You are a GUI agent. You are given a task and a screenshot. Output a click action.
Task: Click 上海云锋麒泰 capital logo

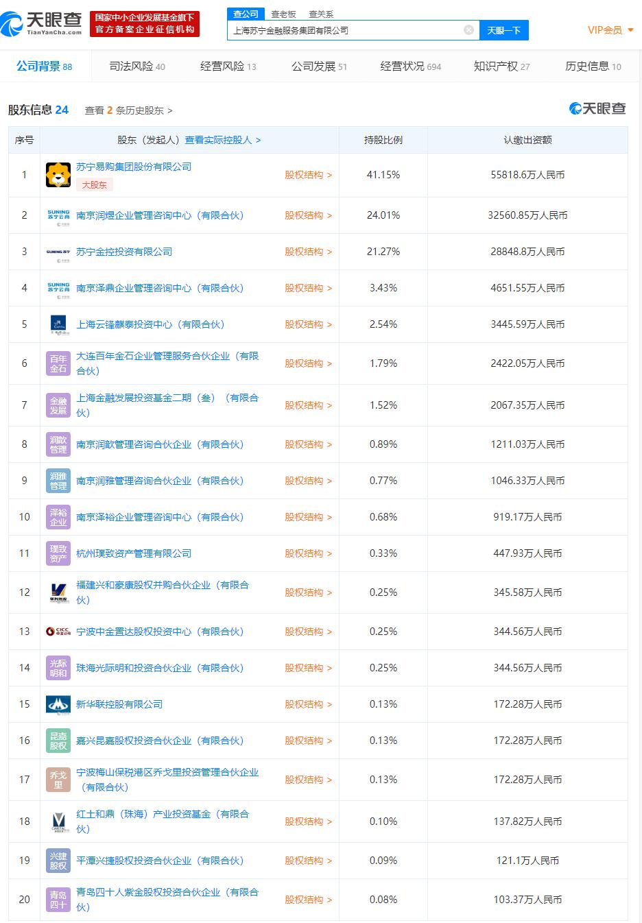tap(58, 324)
